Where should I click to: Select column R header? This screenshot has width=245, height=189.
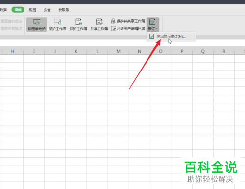click(x=224, y=51)
